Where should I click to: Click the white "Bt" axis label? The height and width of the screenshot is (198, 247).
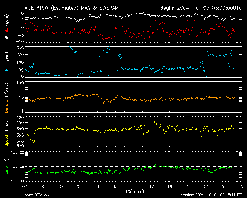pyautogui.click(x=7, y=37)
